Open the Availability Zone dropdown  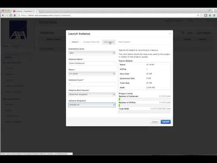coord(92,53)
